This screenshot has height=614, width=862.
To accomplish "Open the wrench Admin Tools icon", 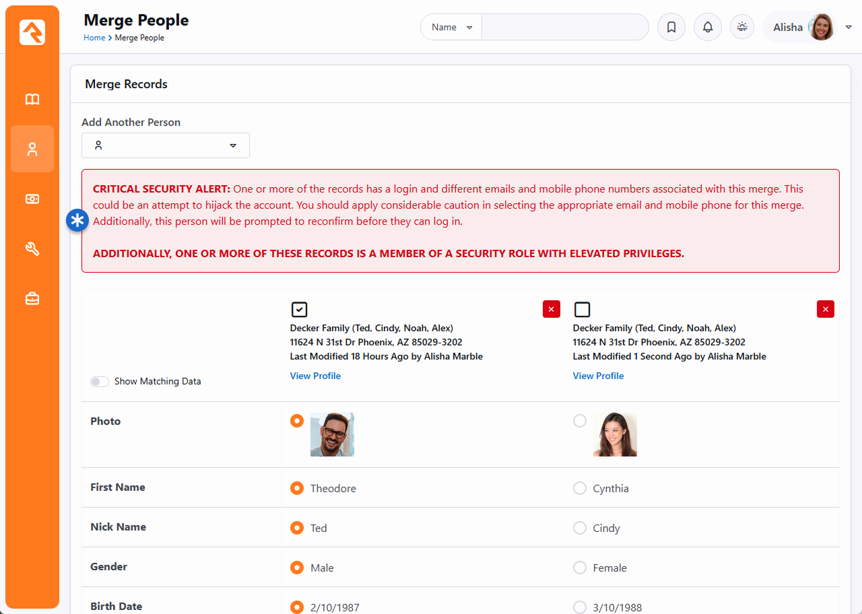I will 32,249.
